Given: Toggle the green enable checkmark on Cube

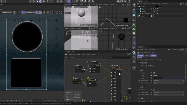Looking at the screenshot, I should click(155, 9).
